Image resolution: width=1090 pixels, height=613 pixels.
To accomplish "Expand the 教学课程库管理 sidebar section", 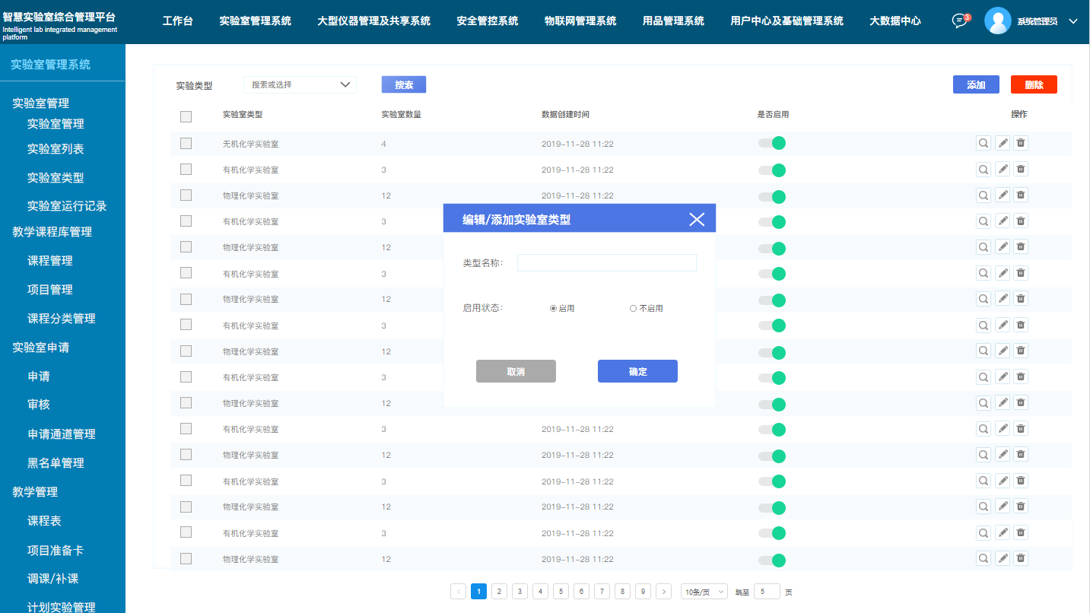I will click(52, 232).
